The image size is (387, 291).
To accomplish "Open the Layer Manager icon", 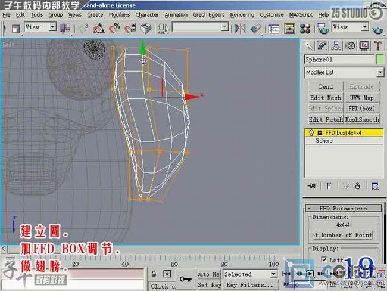I will coord(273,29).
